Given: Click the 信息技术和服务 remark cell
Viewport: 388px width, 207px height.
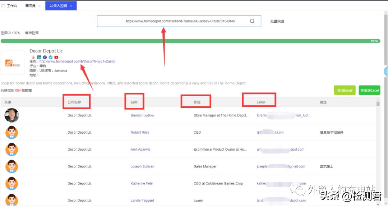Looking at the screenshot, I should tap(331, 133).
